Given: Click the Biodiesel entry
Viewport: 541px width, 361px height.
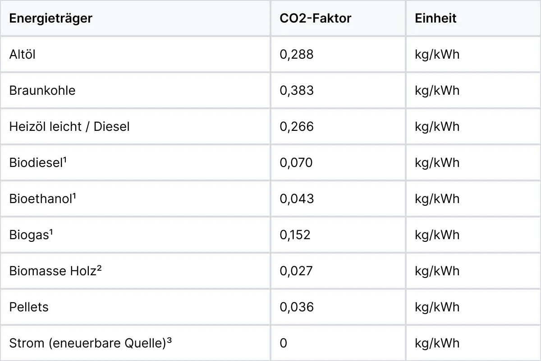Looking at the screenshot, I should pos(38,162).
